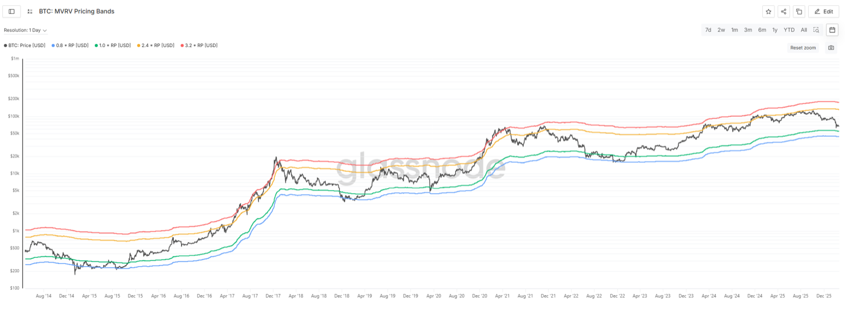The width and height of the screenshot is (845, 309).
Task: Click the metric icon beside chart title
Action: pos(30,11)
